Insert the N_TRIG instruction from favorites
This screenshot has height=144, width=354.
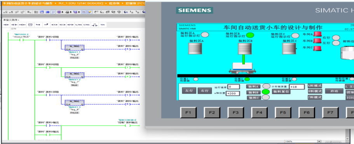78,25
